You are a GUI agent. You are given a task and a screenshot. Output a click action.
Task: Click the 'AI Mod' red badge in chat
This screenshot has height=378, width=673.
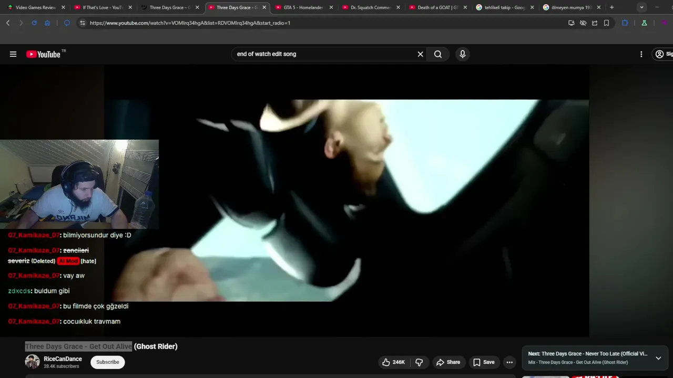(x=68, y=261)
